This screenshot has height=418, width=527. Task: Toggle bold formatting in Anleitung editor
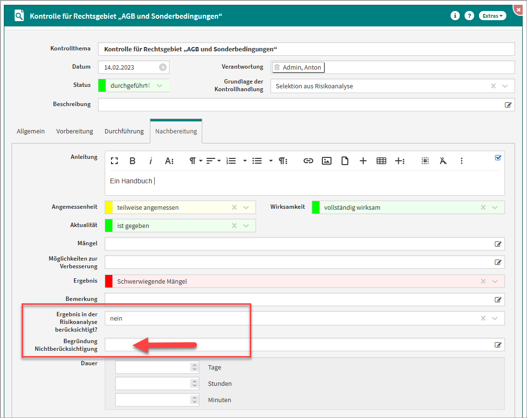coord(133,161)
